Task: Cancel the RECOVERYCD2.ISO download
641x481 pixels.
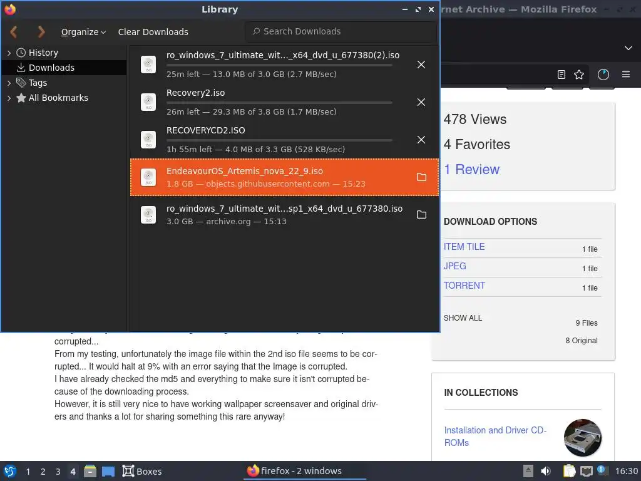Action: [421, 140]
